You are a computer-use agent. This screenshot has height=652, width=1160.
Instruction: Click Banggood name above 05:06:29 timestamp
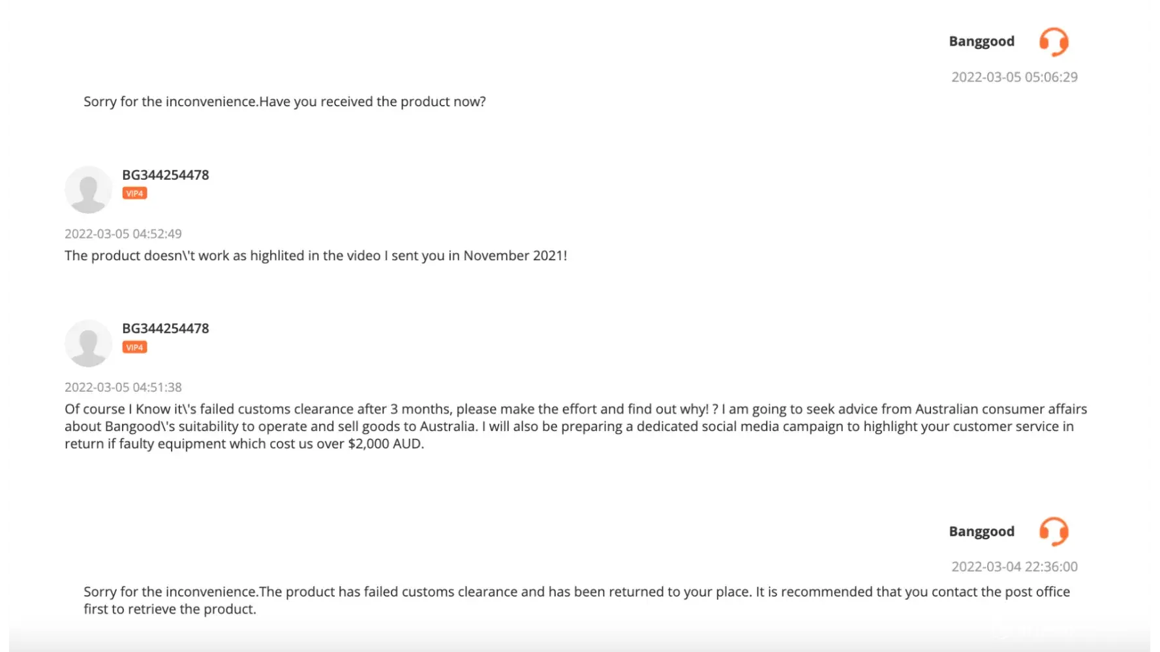coord(981,41)
